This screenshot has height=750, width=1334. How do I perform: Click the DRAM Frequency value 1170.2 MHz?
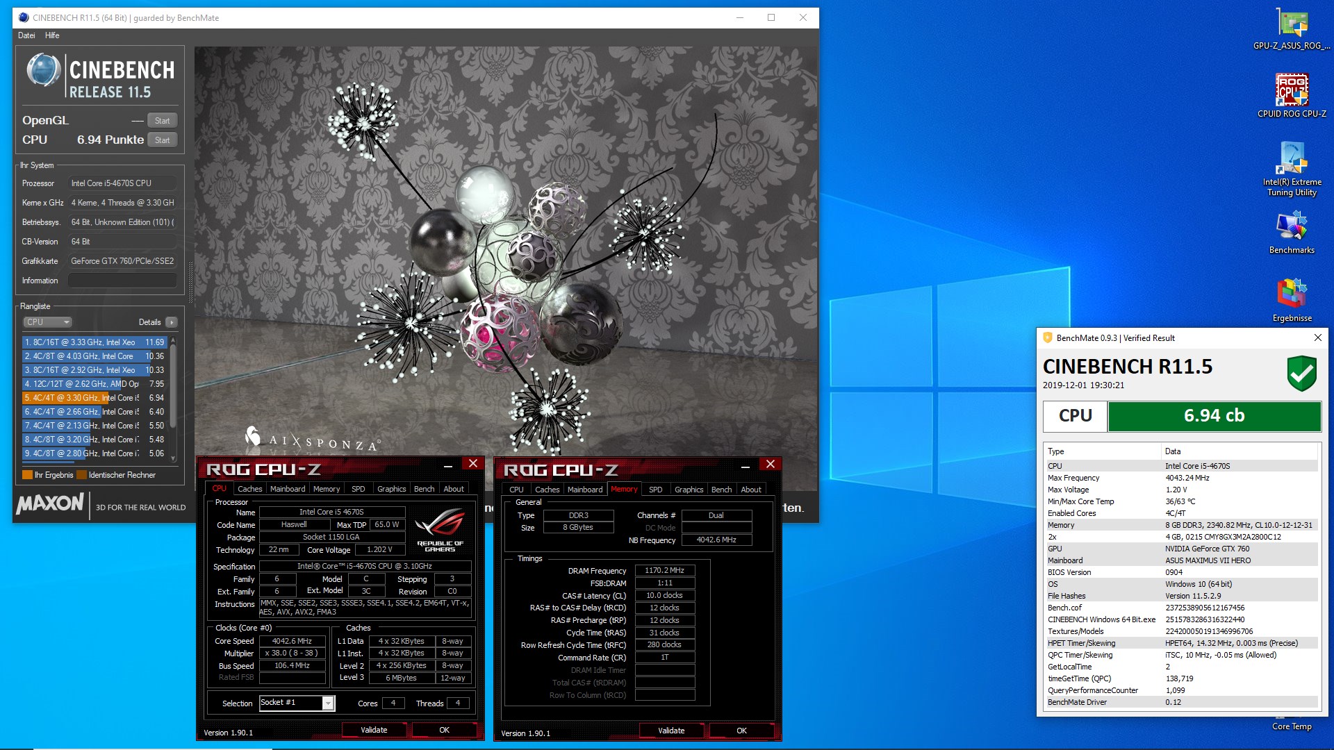point(665,570)
